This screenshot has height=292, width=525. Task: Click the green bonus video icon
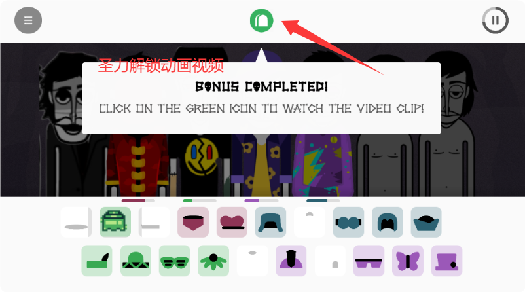[x=261, y=21]
